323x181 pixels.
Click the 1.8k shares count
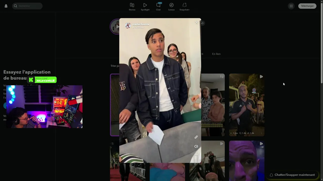251,133
